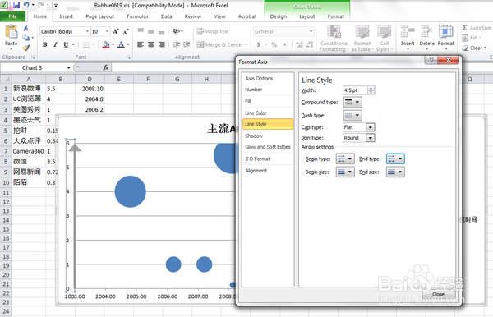Toggle Italic formatting

pos(55,44)
